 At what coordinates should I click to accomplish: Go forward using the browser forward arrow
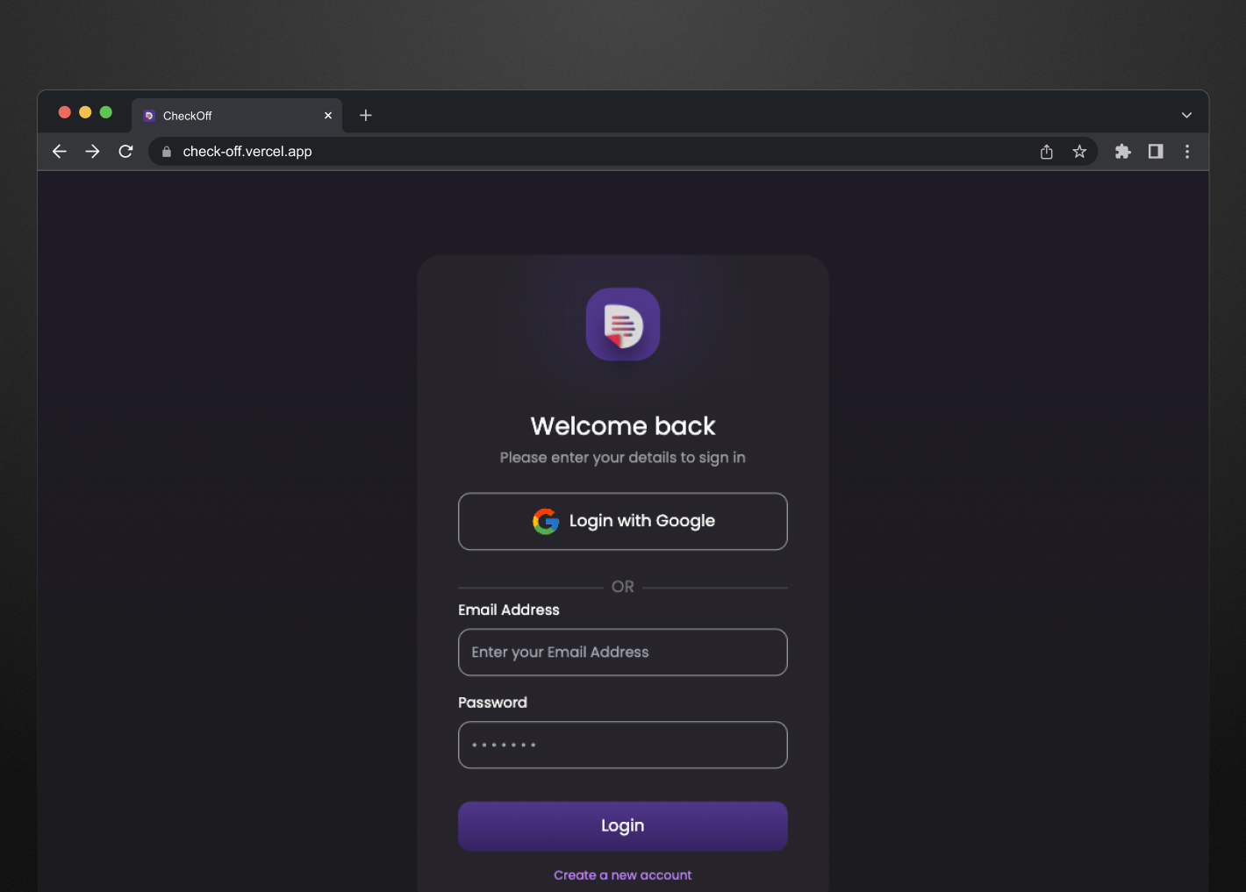(x=92, y=152)
